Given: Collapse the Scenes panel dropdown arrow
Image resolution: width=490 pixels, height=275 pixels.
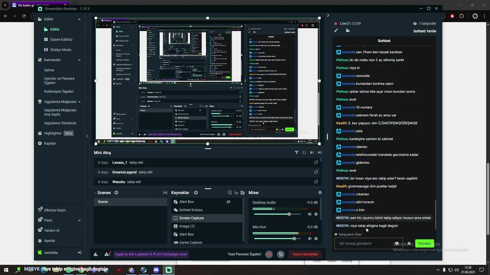Looking at the screenshot, I should point(95,193).
